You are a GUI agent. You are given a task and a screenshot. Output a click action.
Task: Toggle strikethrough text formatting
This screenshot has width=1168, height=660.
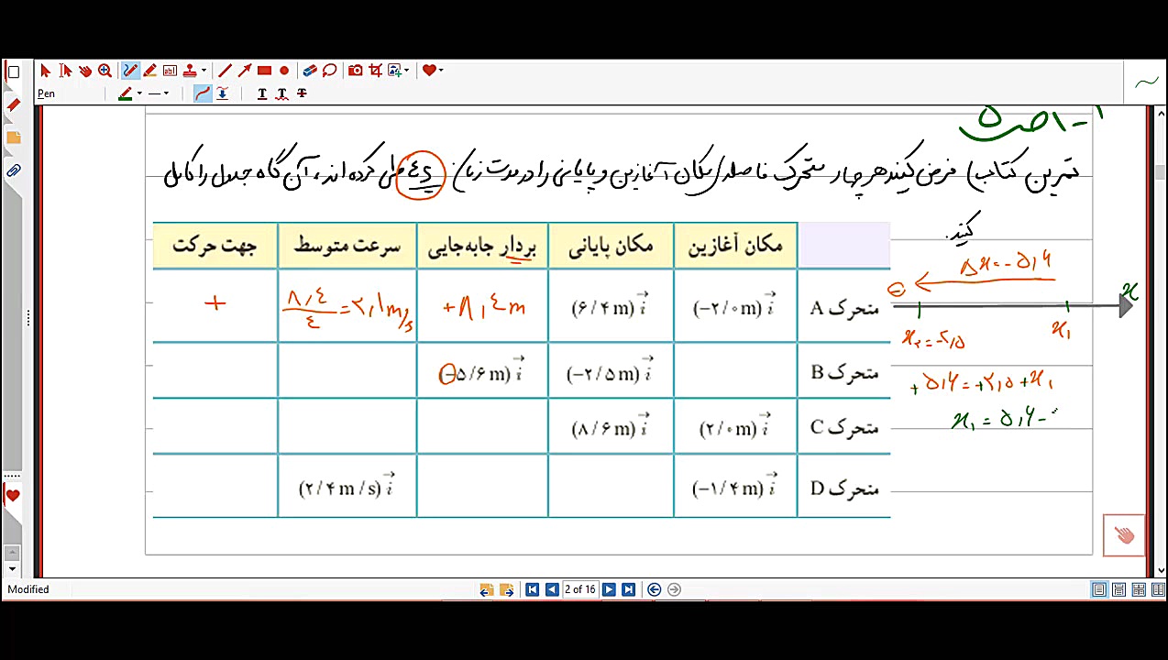[x=302, y=93]
